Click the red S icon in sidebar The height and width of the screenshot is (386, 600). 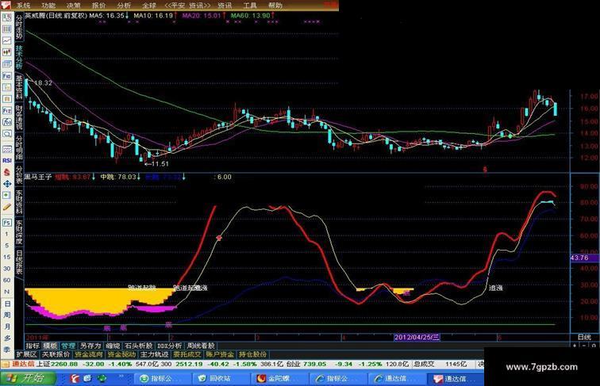[x=7, y=172]
